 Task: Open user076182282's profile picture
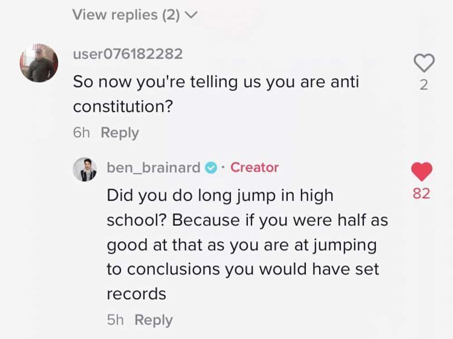pos(39,63)
